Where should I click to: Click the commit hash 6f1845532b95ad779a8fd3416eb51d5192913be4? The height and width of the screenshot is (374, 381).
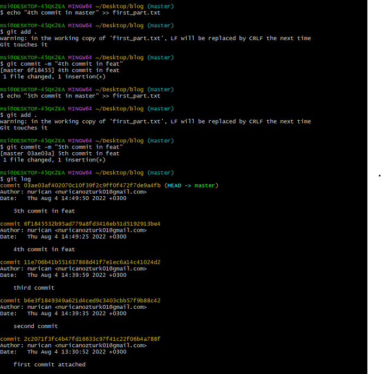[92, 224]
